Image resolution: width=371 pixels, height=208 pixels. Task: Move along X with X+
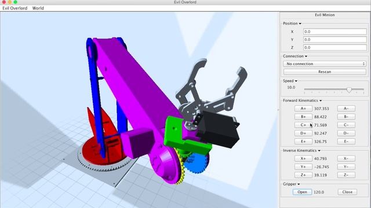[x=303, y=158]
